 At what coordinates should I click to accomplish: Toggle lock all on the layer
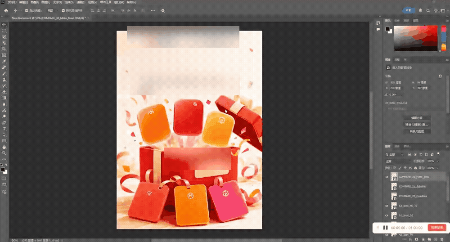415,168
